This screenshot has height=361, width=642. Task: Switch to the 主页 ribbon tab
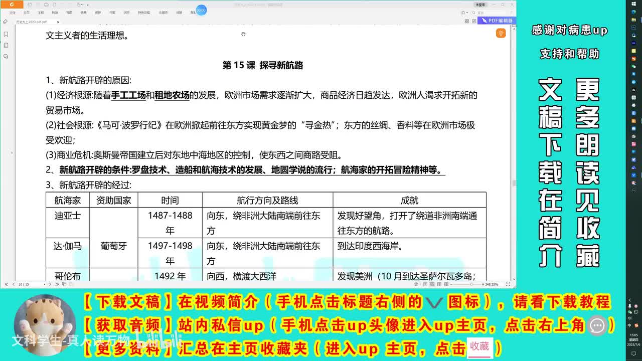click(x=27, y=13)
